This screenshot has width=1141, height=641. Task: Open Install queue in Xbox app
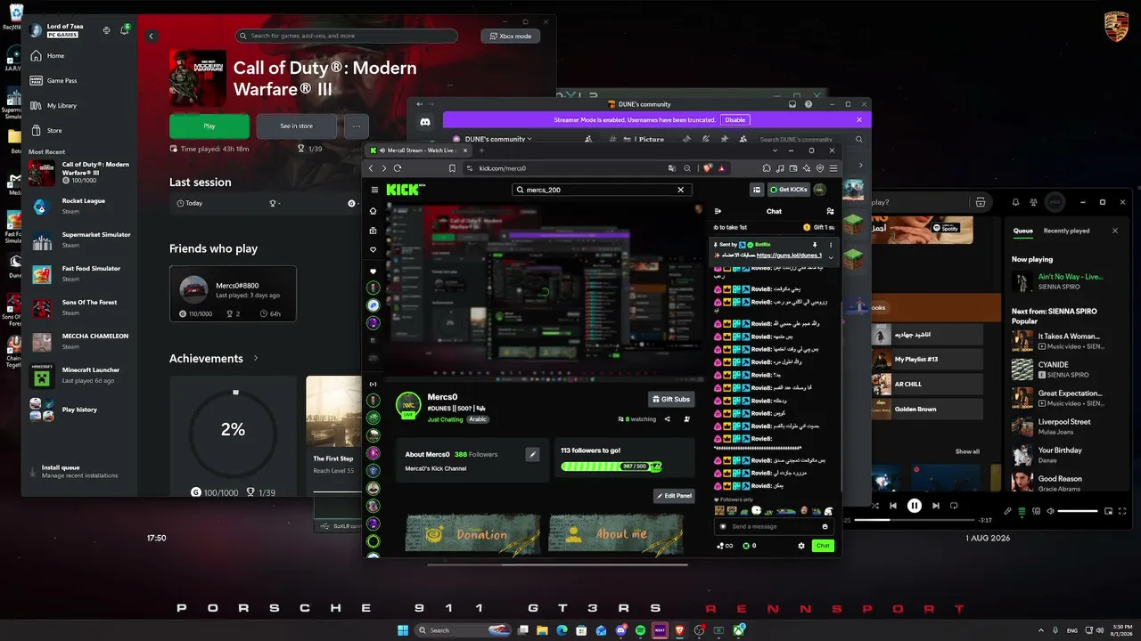(80, 471)
